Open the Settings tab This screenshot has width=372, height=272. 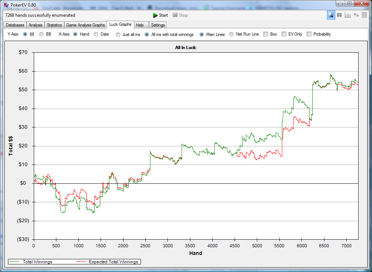pyautogui.click(x=158, y=25)
